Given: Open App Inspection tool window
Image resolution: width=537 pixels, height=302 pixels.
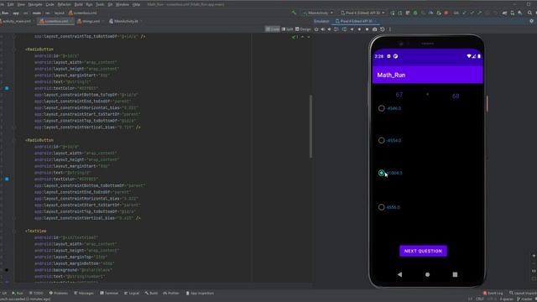Looking at the screenshot, I should point(200,293).
